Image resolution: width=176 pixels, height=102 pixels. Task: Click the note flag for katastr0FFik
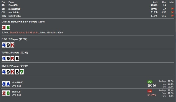(172, 16)
